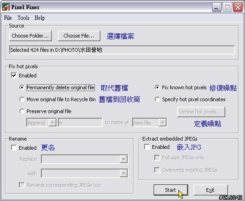
Task: Toggle Rename corresponding JPEGs too checkbox
Action: click(22, 185)
